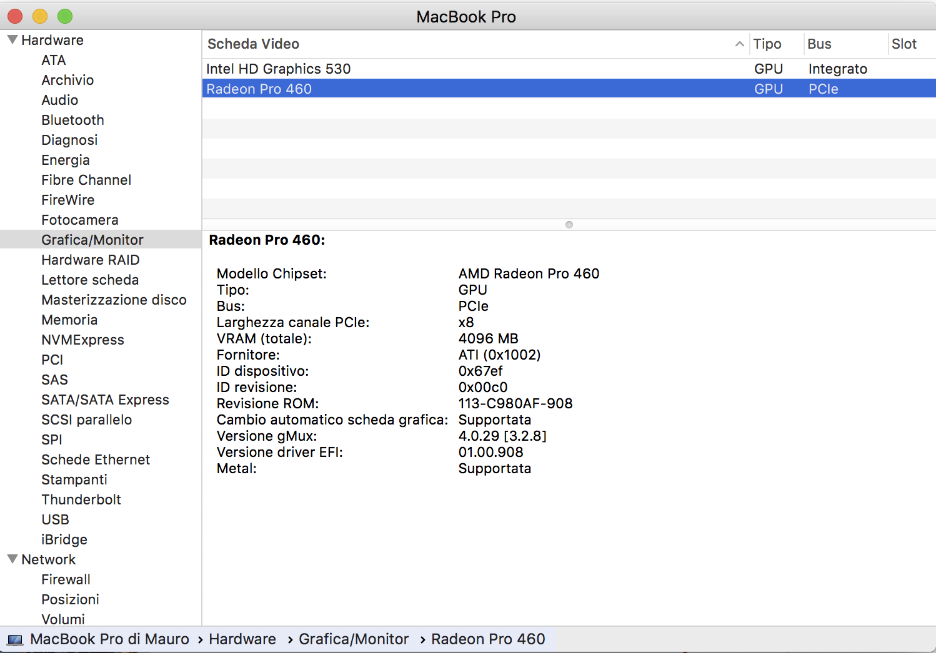Image resolution: width=936 pixels, height=653 pixels.
Task: Click the 113-C980AF-908 ROM revision value
Action: coord(515,403)
